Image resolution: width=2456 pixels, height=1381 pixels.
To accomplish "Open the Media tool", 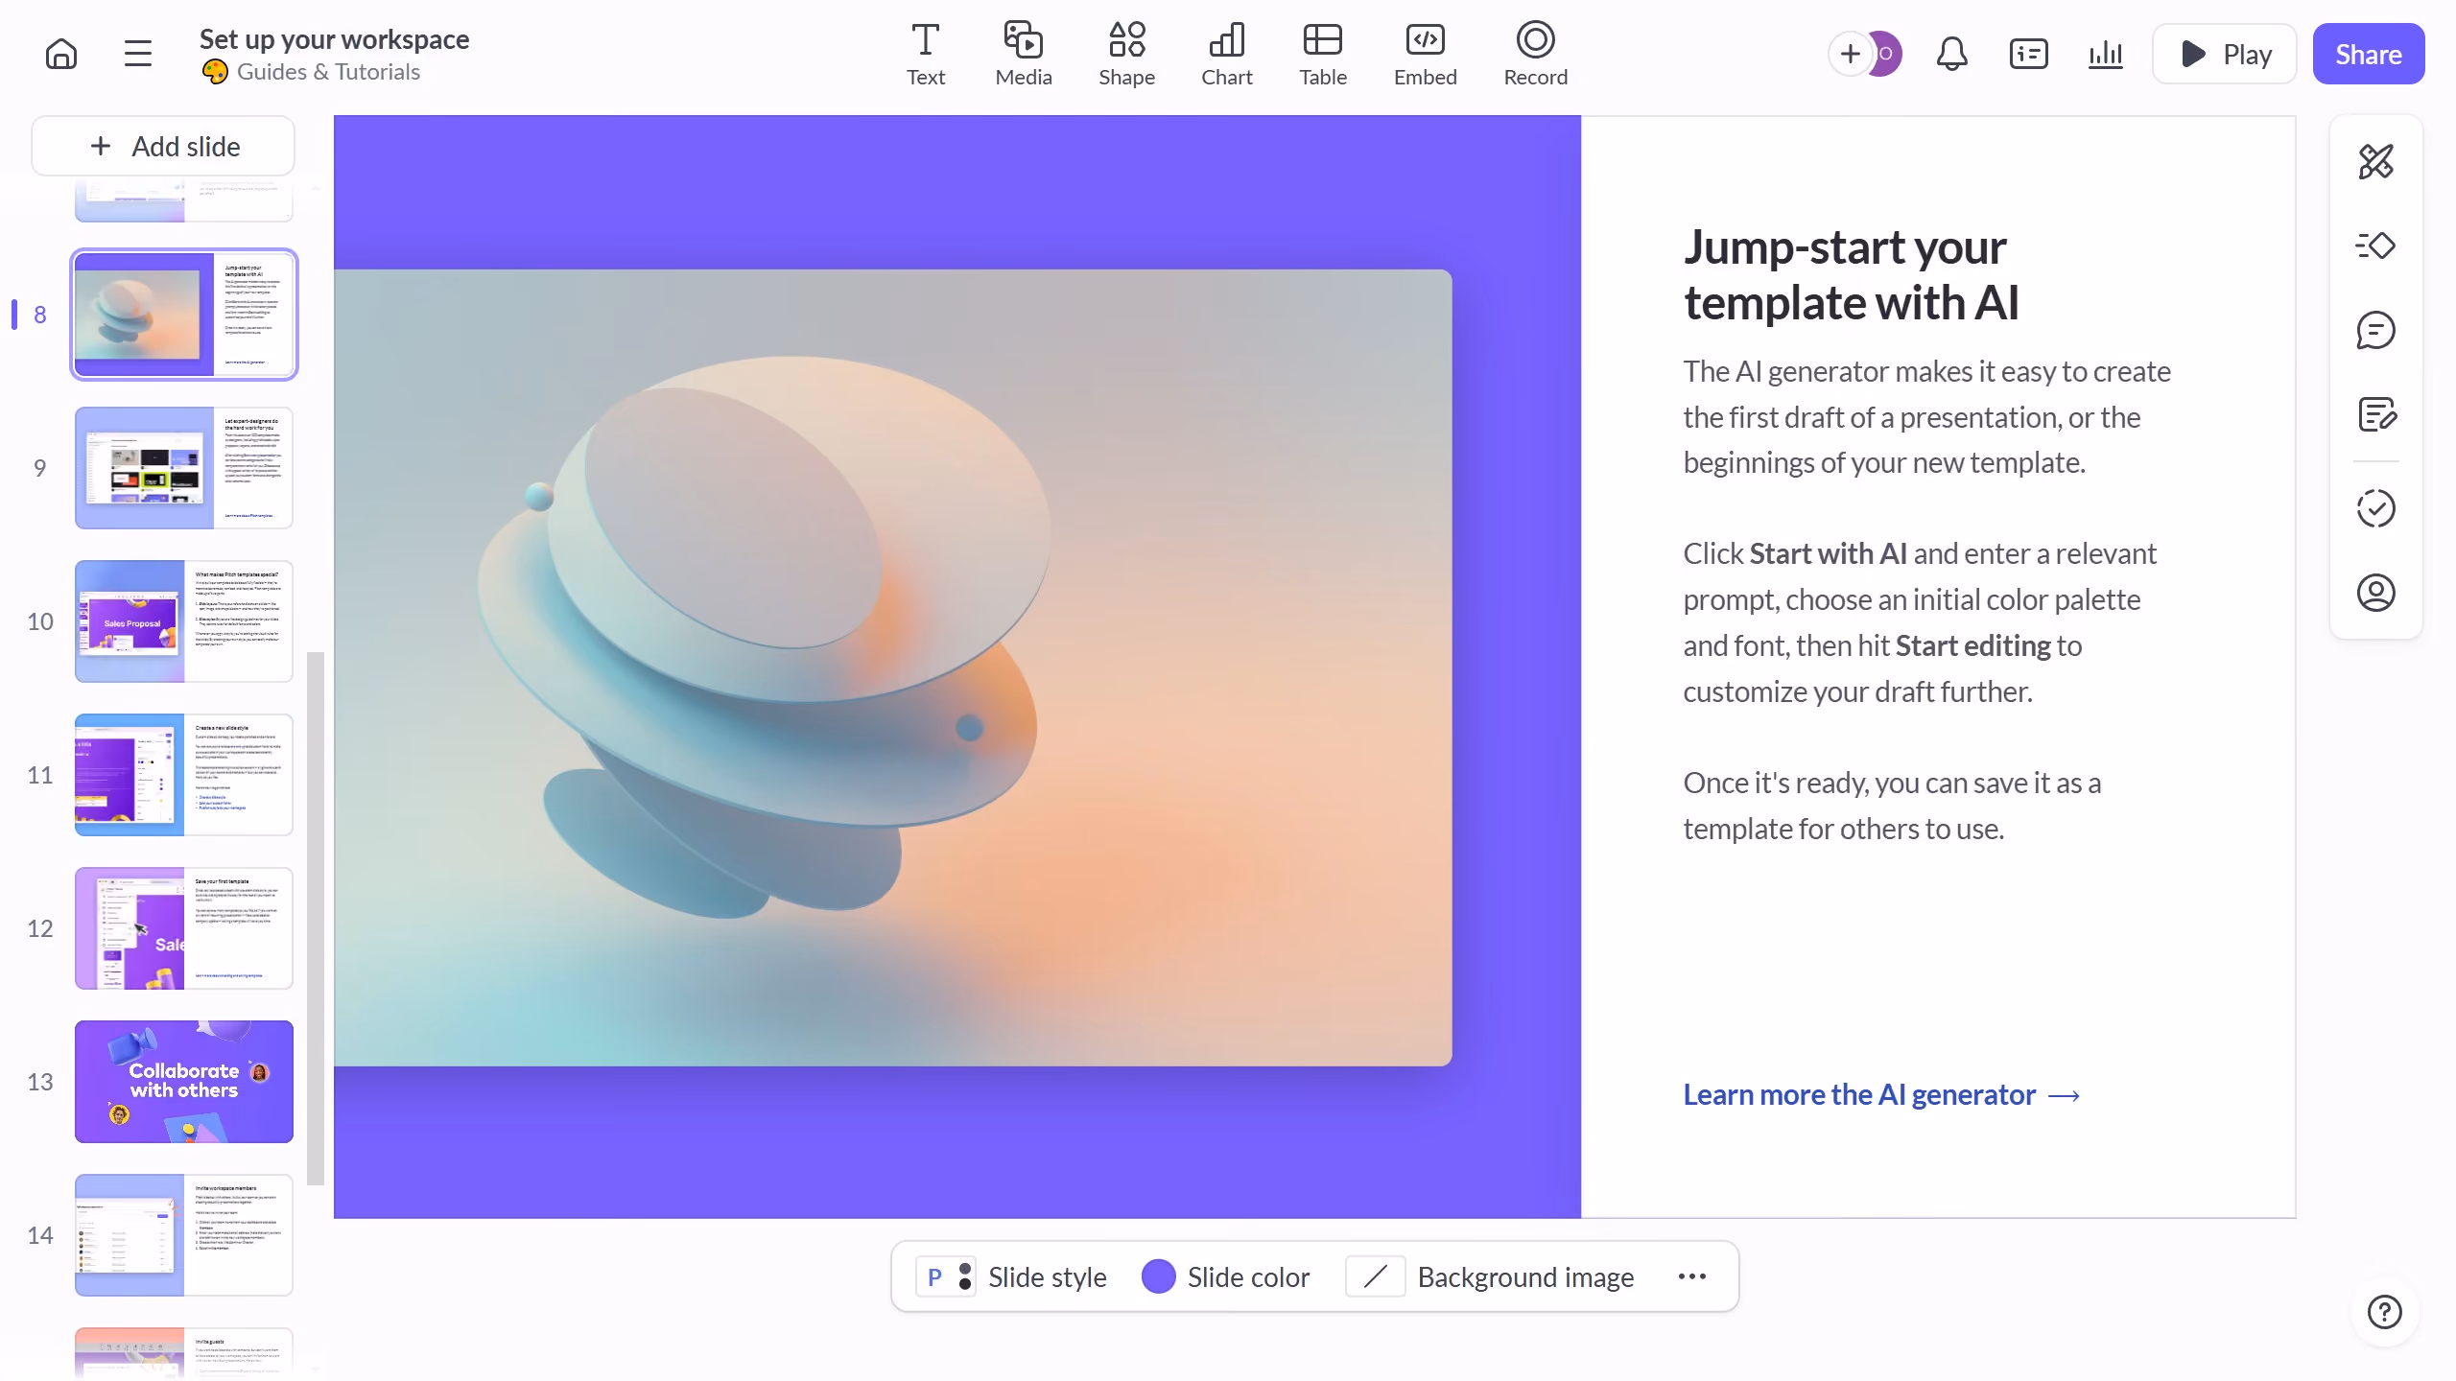I will coord(1024,55).
